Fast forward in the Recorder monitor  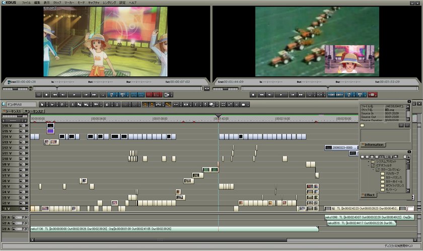(x=301, y=95)
